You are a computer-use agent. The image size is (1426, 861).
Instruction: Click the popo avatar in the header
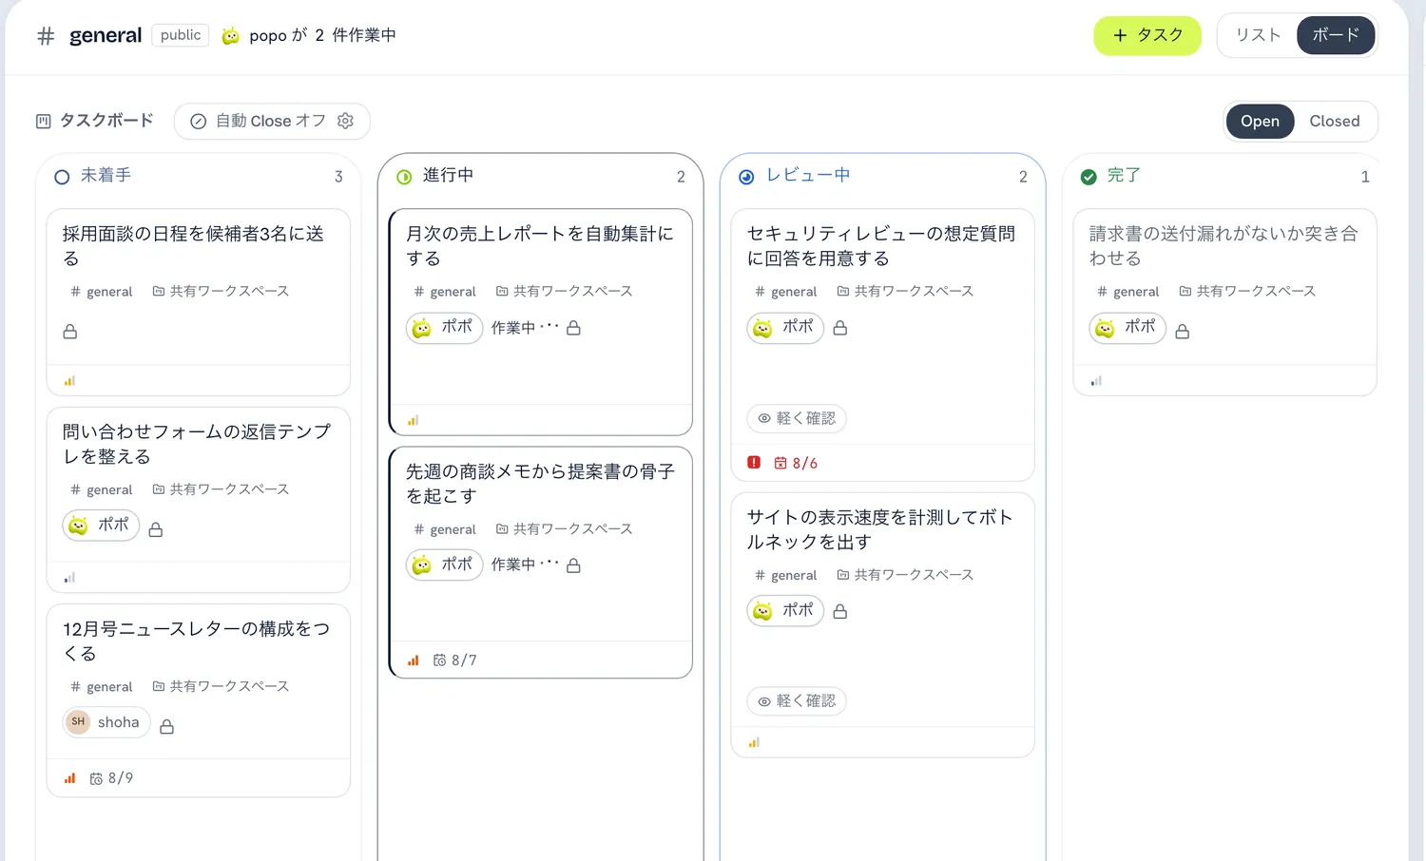click(230, 36)
